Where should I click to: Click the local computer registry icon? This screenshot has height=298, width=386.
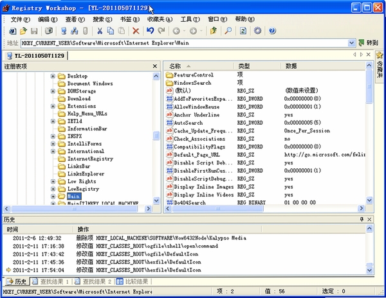64,31
